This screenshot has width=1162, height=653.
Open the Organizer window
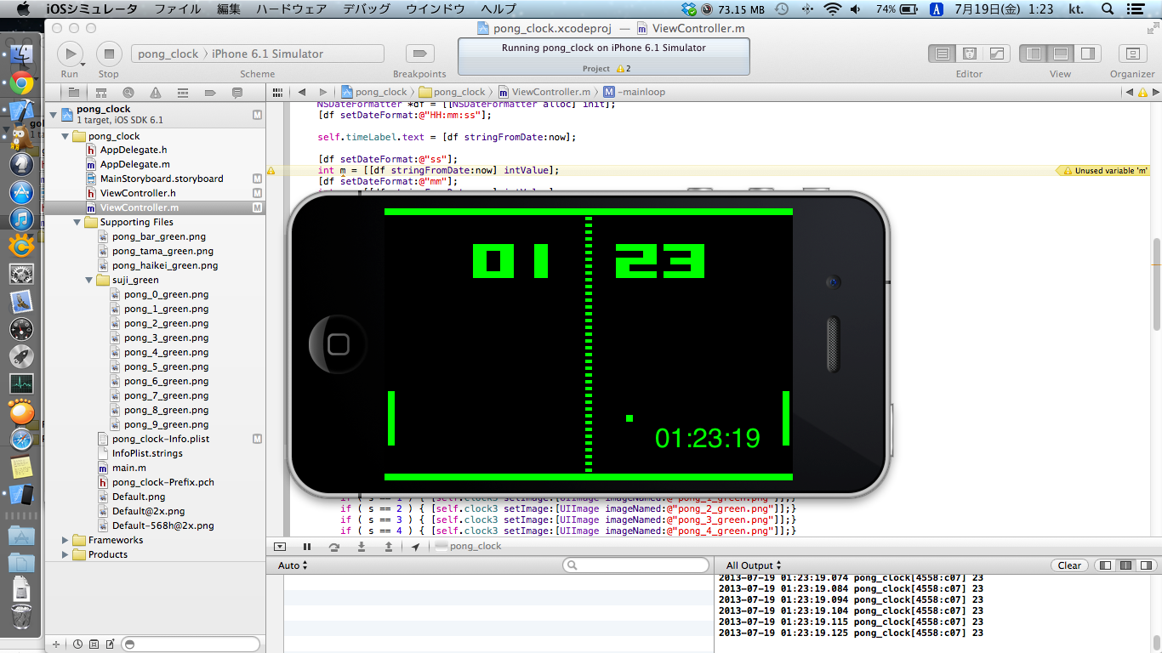coord(1132,54)
